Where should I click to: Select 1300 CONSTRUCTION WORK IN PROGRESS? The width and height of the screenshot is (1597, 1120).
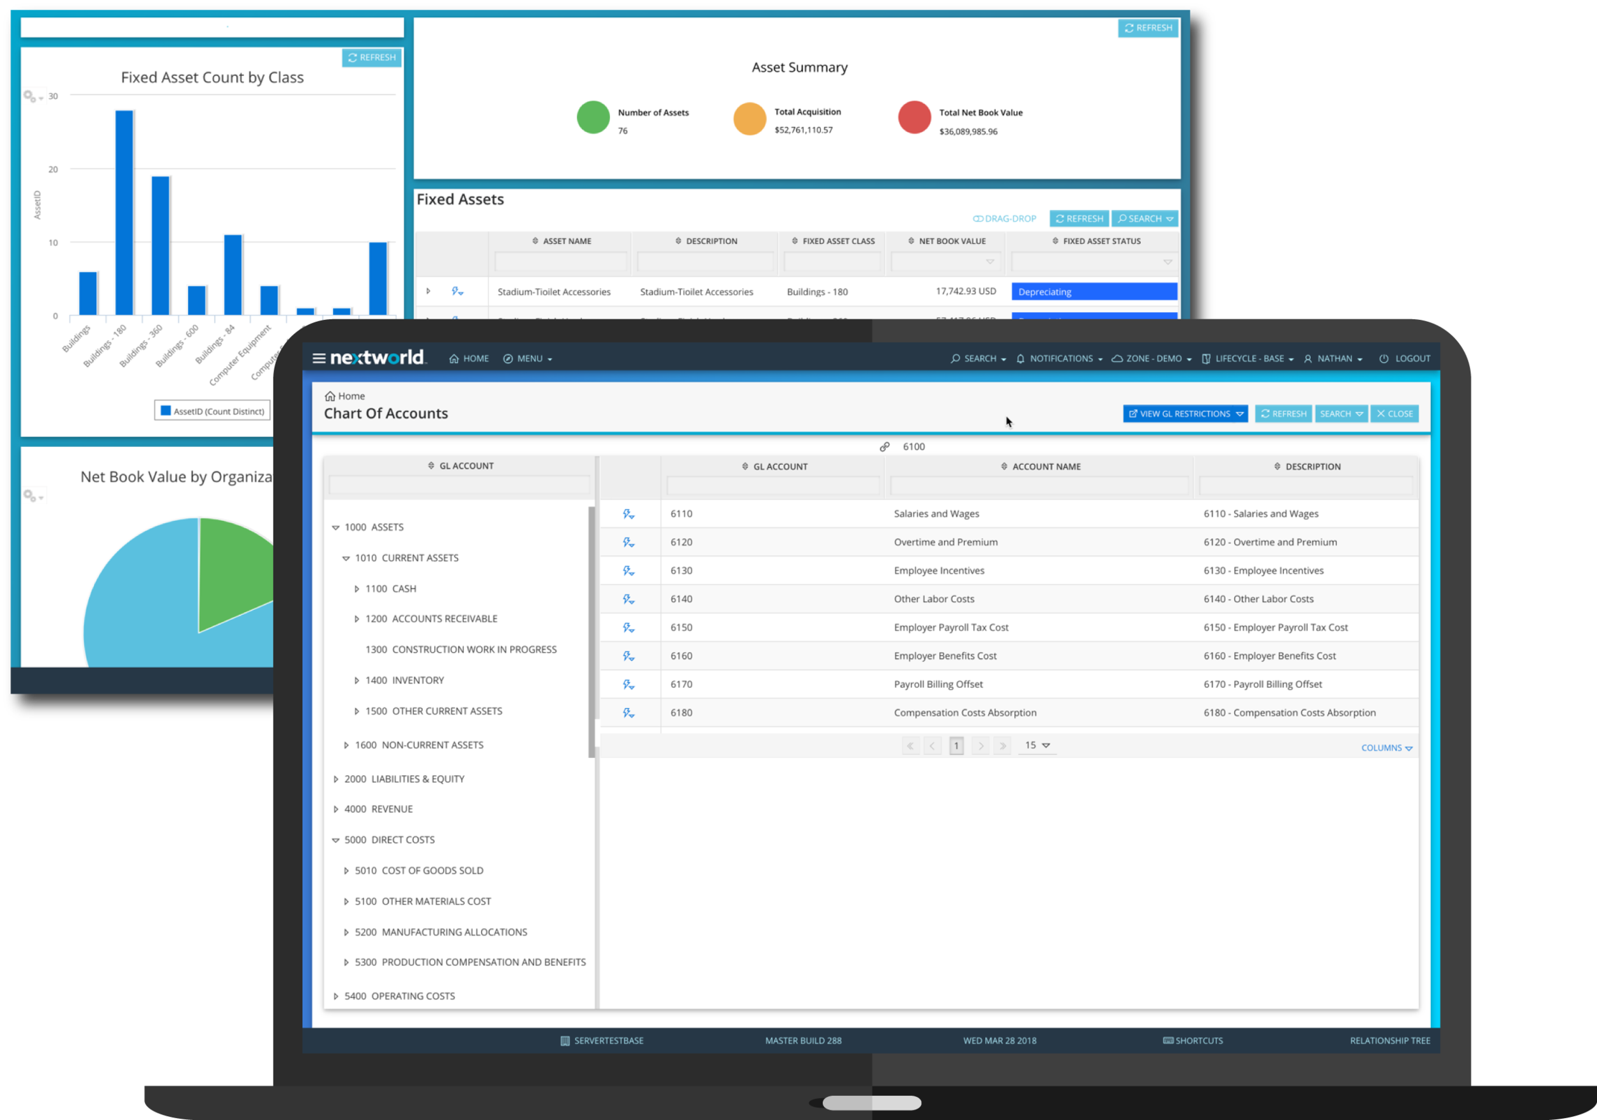point(461,649)
